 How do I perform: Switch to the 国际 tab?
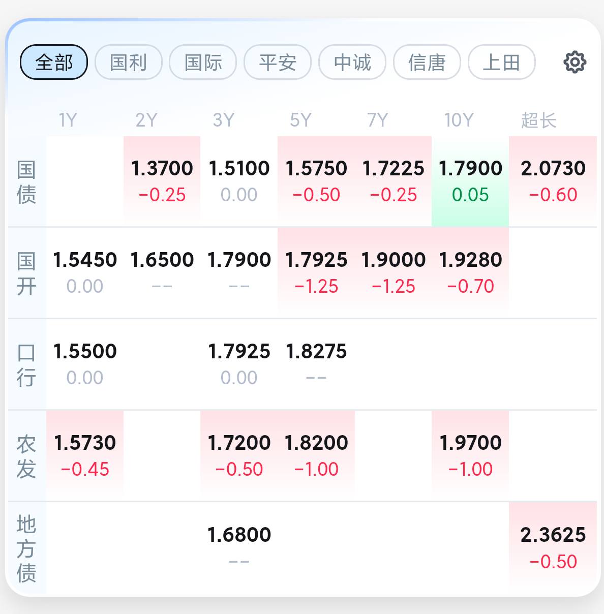click(203, 62)
